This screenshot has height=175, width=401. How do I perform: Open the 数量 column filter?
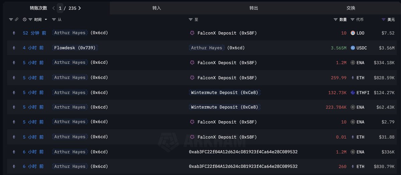(336, 20)
